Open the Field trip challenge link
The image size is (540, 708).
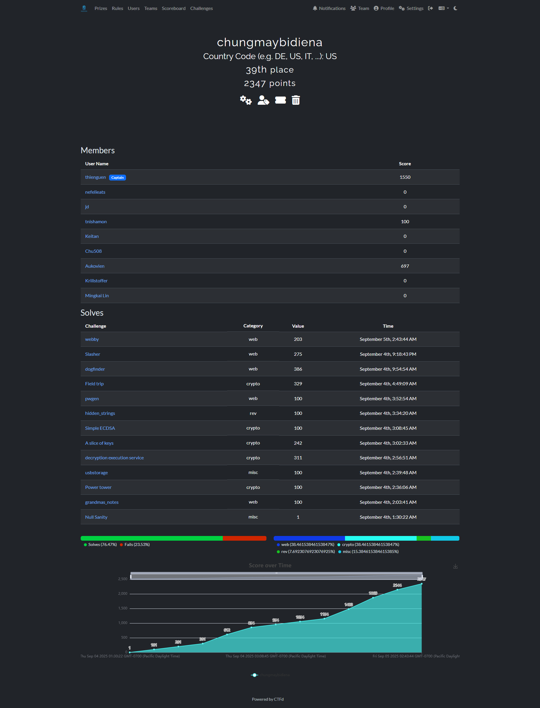click(94, 384)
